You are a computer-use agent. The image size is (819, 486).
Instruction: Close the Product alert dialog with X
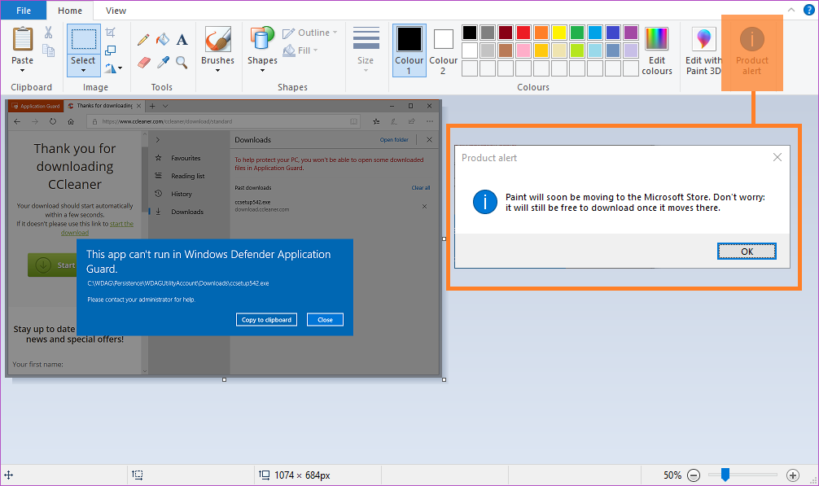pos(777,157)
